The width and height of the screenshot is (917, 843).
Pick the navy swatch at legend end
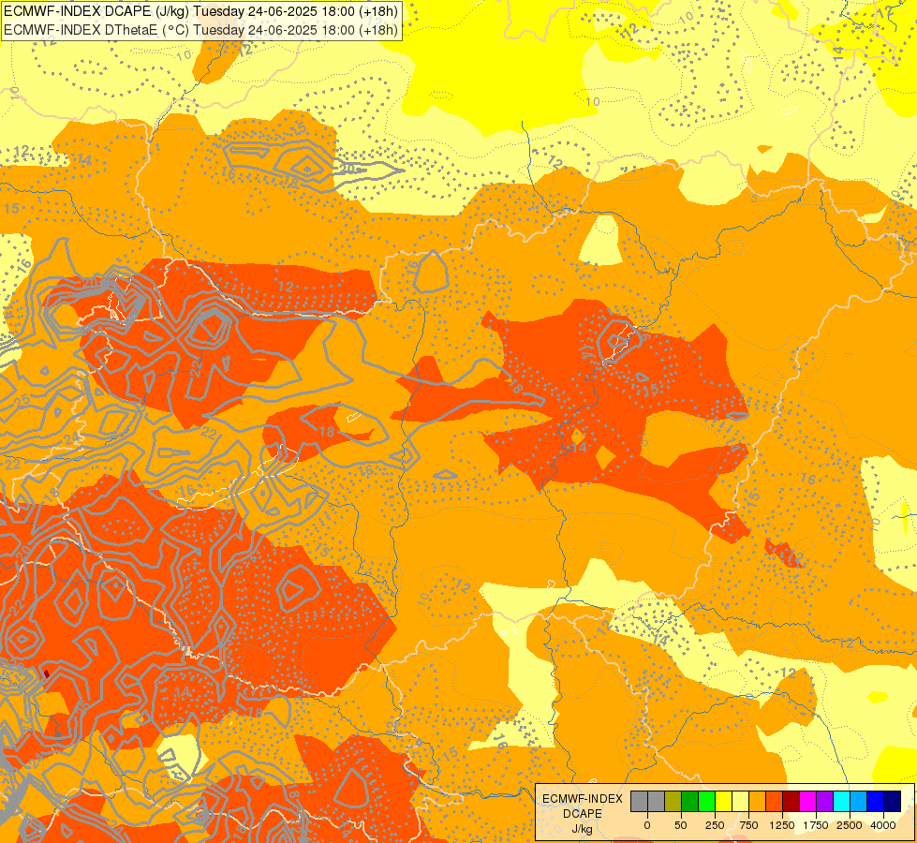(892, 801)
